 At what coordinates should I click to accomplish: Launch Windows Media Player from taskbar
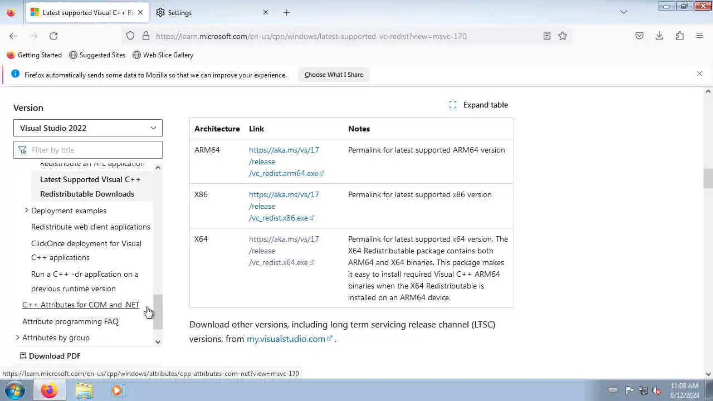point(117,390)
